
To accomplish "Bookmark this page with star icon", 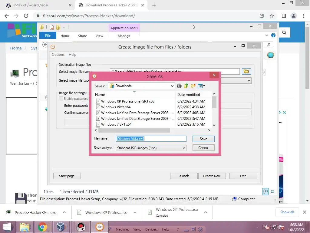I will click(x=272, y=16).
